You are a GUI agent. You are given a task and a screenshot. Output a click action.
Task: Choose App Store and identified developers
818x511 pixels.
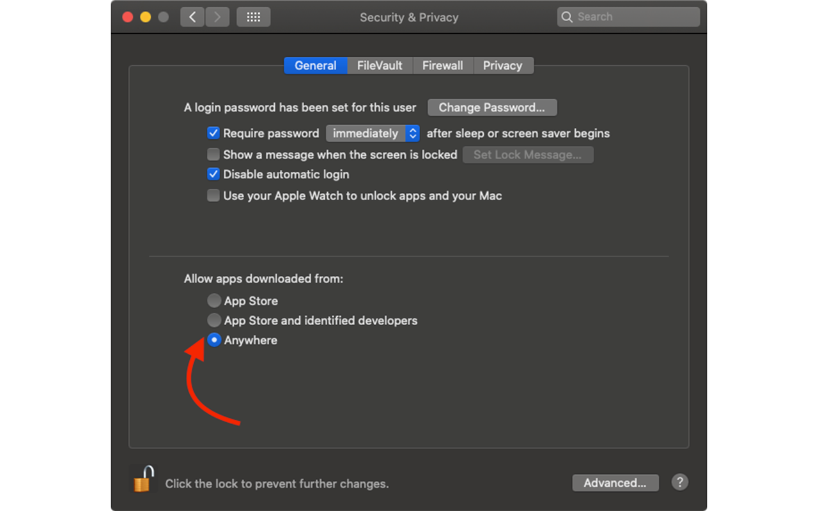214,321
